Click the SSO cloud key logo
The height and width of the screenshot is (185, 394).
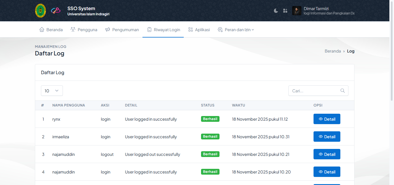click(x=56, y=11)
